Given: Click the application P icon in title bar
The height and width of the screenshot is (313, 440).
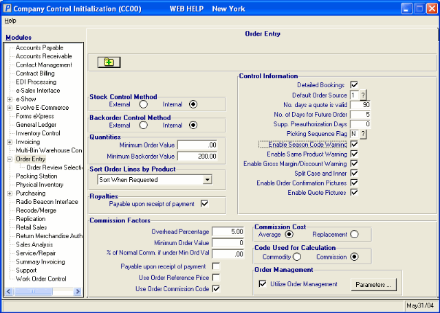Looking at the screenshot, I should tap(7, 8).
